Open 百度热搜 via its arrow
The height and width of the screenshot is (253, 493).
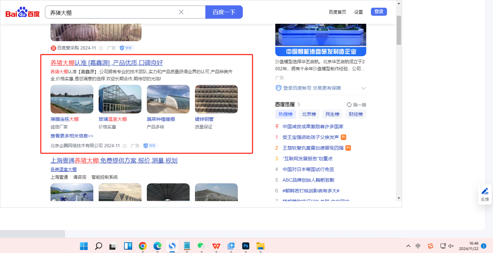(299, 104)
